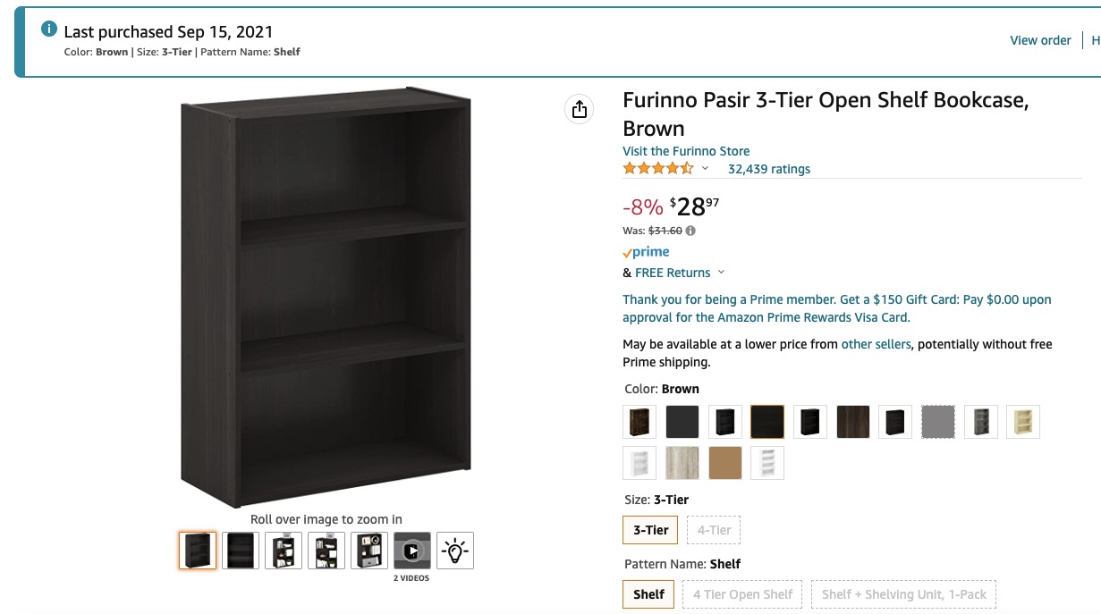
Task: Click the other sellers link
Action: pyautogui.click(x=876, y=344)
